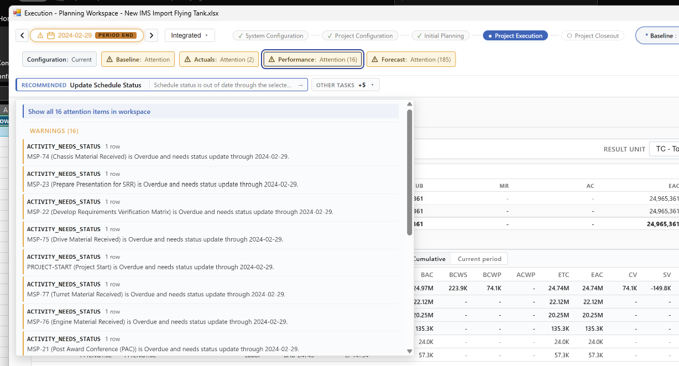
Task: Click the ACWP column header
Action: point(525,274)
